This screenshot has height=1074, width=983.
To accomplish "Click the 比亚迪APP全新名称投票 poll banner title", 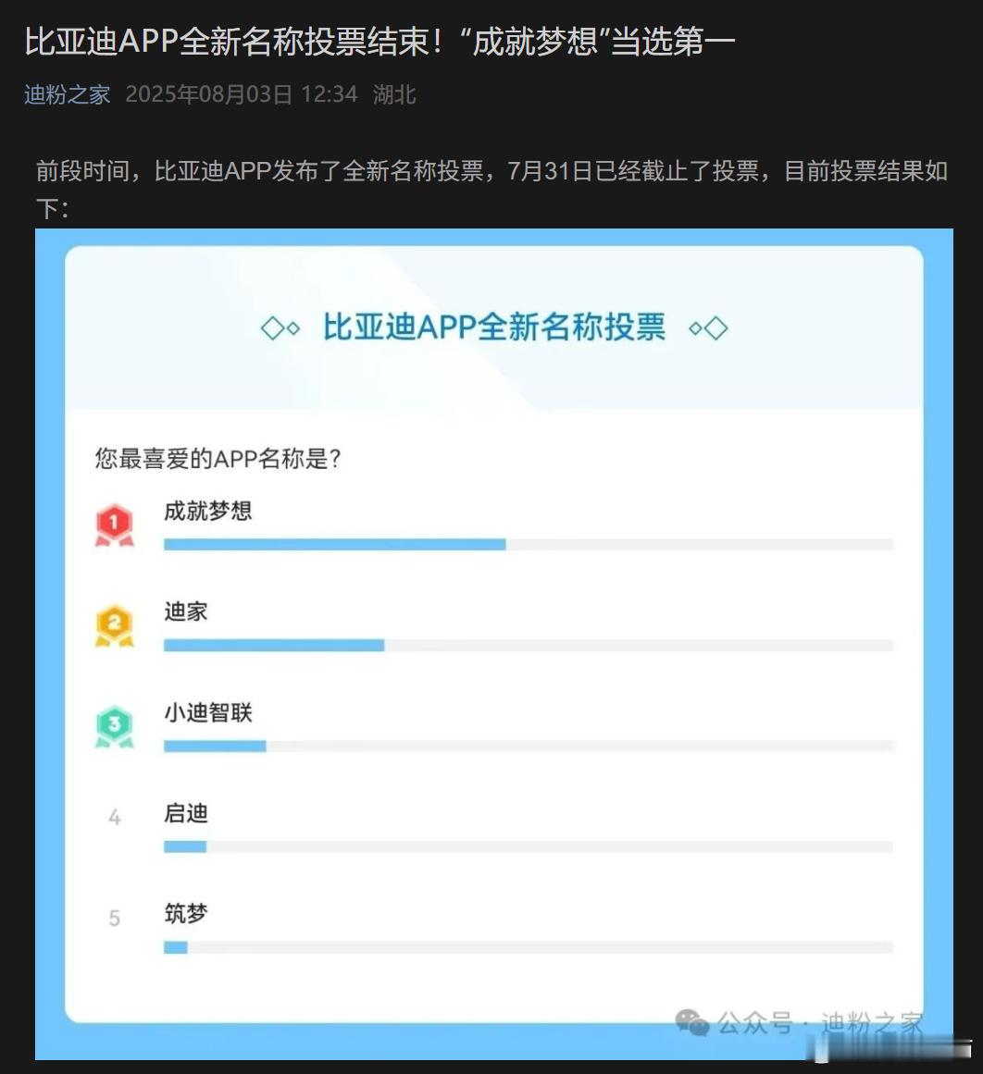I will point(494,327).
